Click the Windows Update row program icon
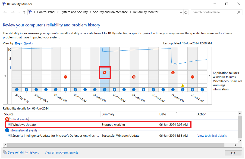The width and height of the screenshot is (245, 159). tap(10, 124)
